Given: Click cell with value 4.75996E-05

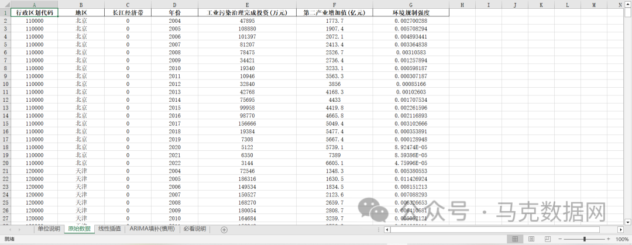Looking at the screenshot, I should [411, 163].
